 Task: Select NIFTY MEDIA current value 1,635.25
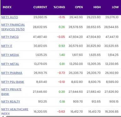click(41, 55)
